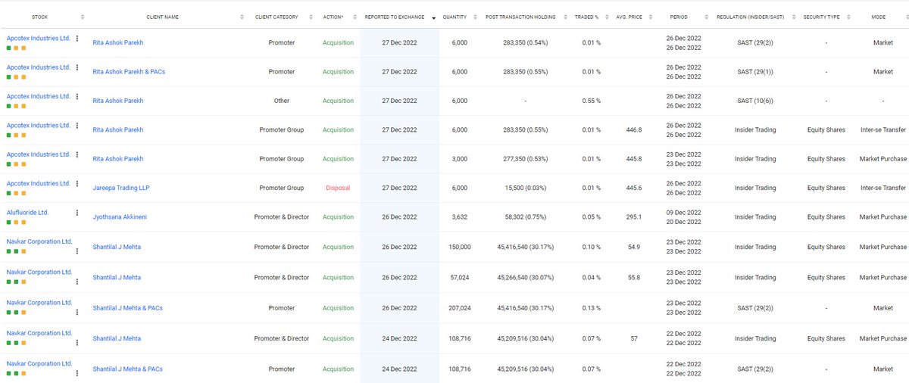Click average price 295.1

tap(634, 217)
